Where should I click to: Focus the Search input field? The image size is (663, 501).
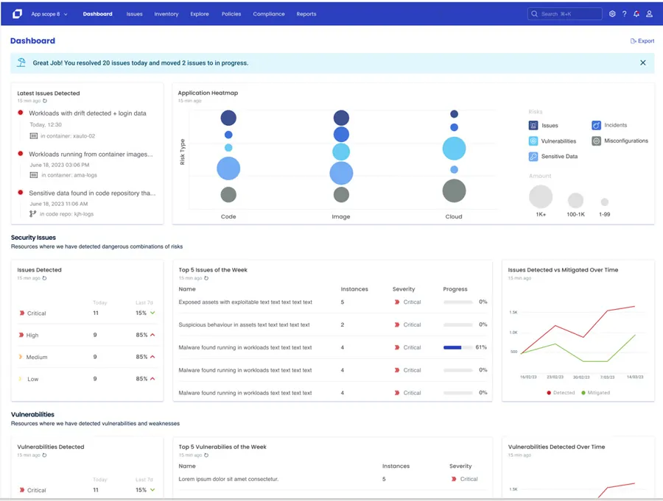coord(564,14)
